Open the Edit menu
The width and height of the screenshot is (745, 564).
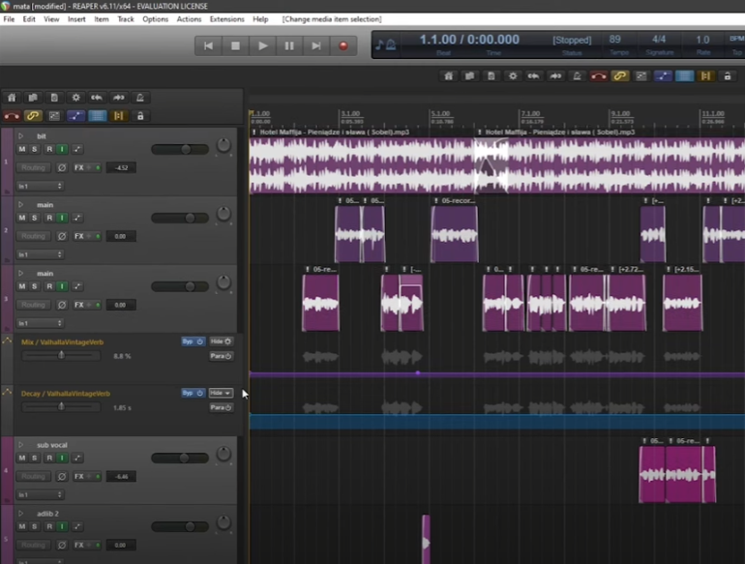[29, 19]
